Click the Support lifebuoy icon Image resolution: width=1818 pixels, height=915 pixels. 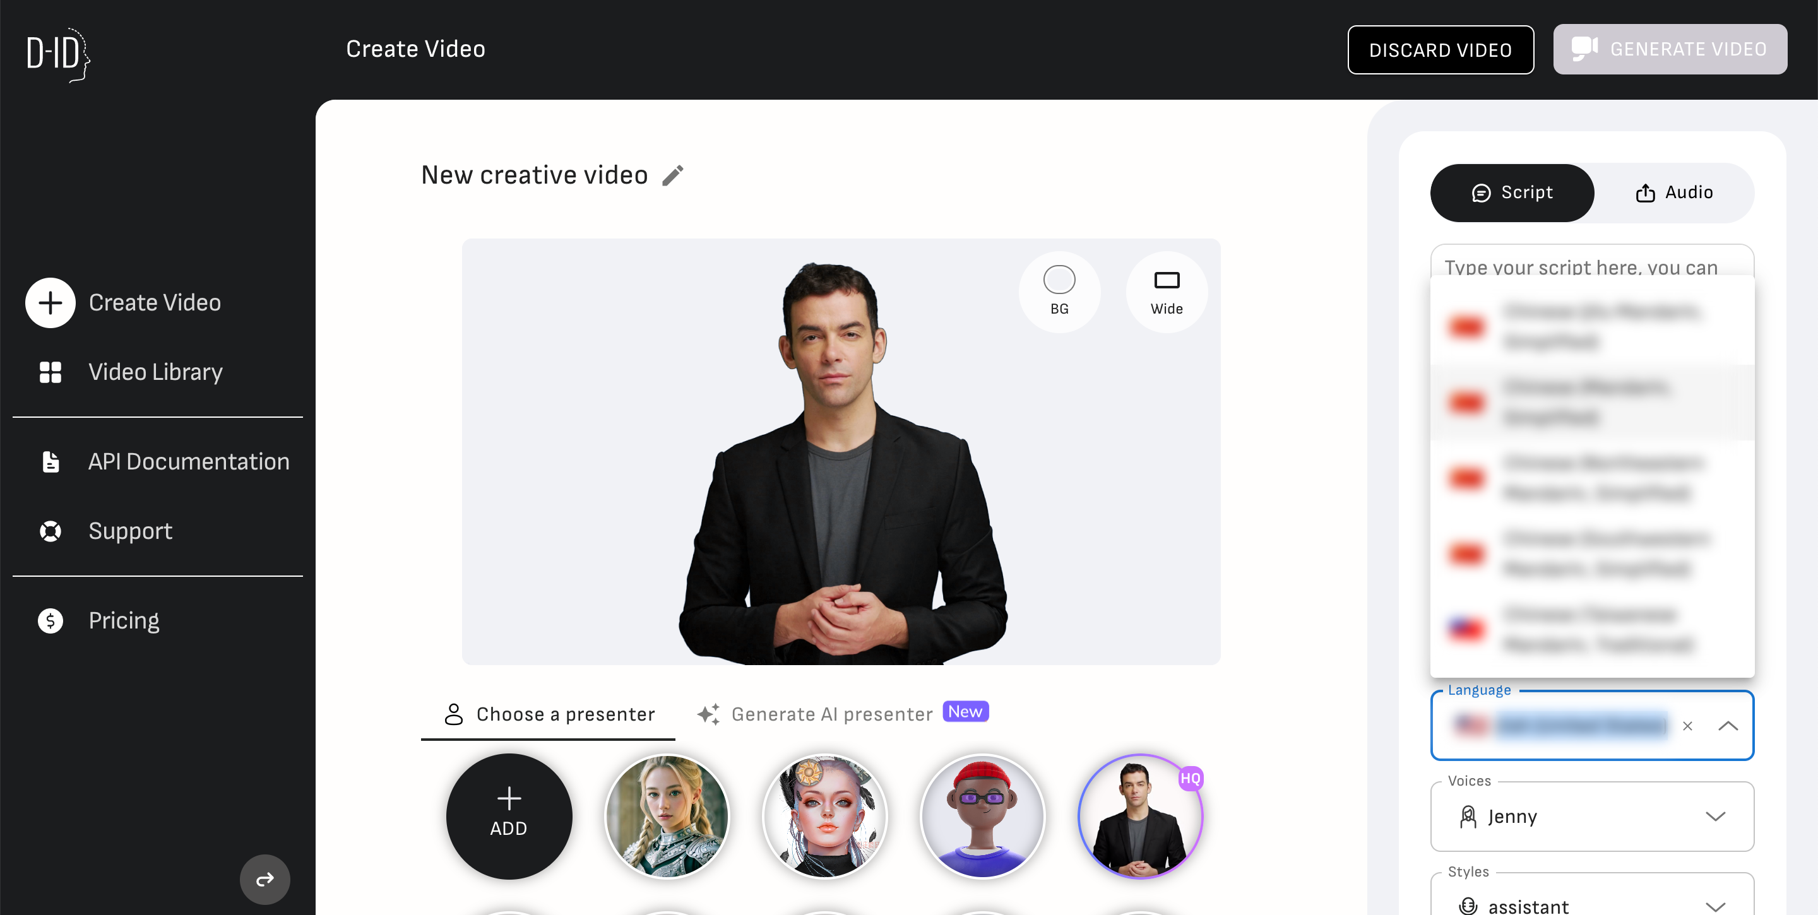(x=50, y=531)
